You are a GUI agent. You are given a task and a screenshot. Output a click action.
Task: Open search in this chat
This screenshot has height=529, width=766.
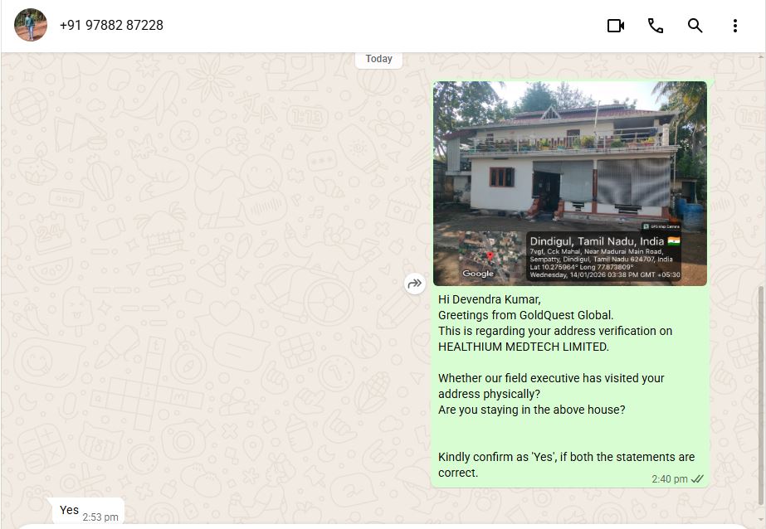point(695,26)
